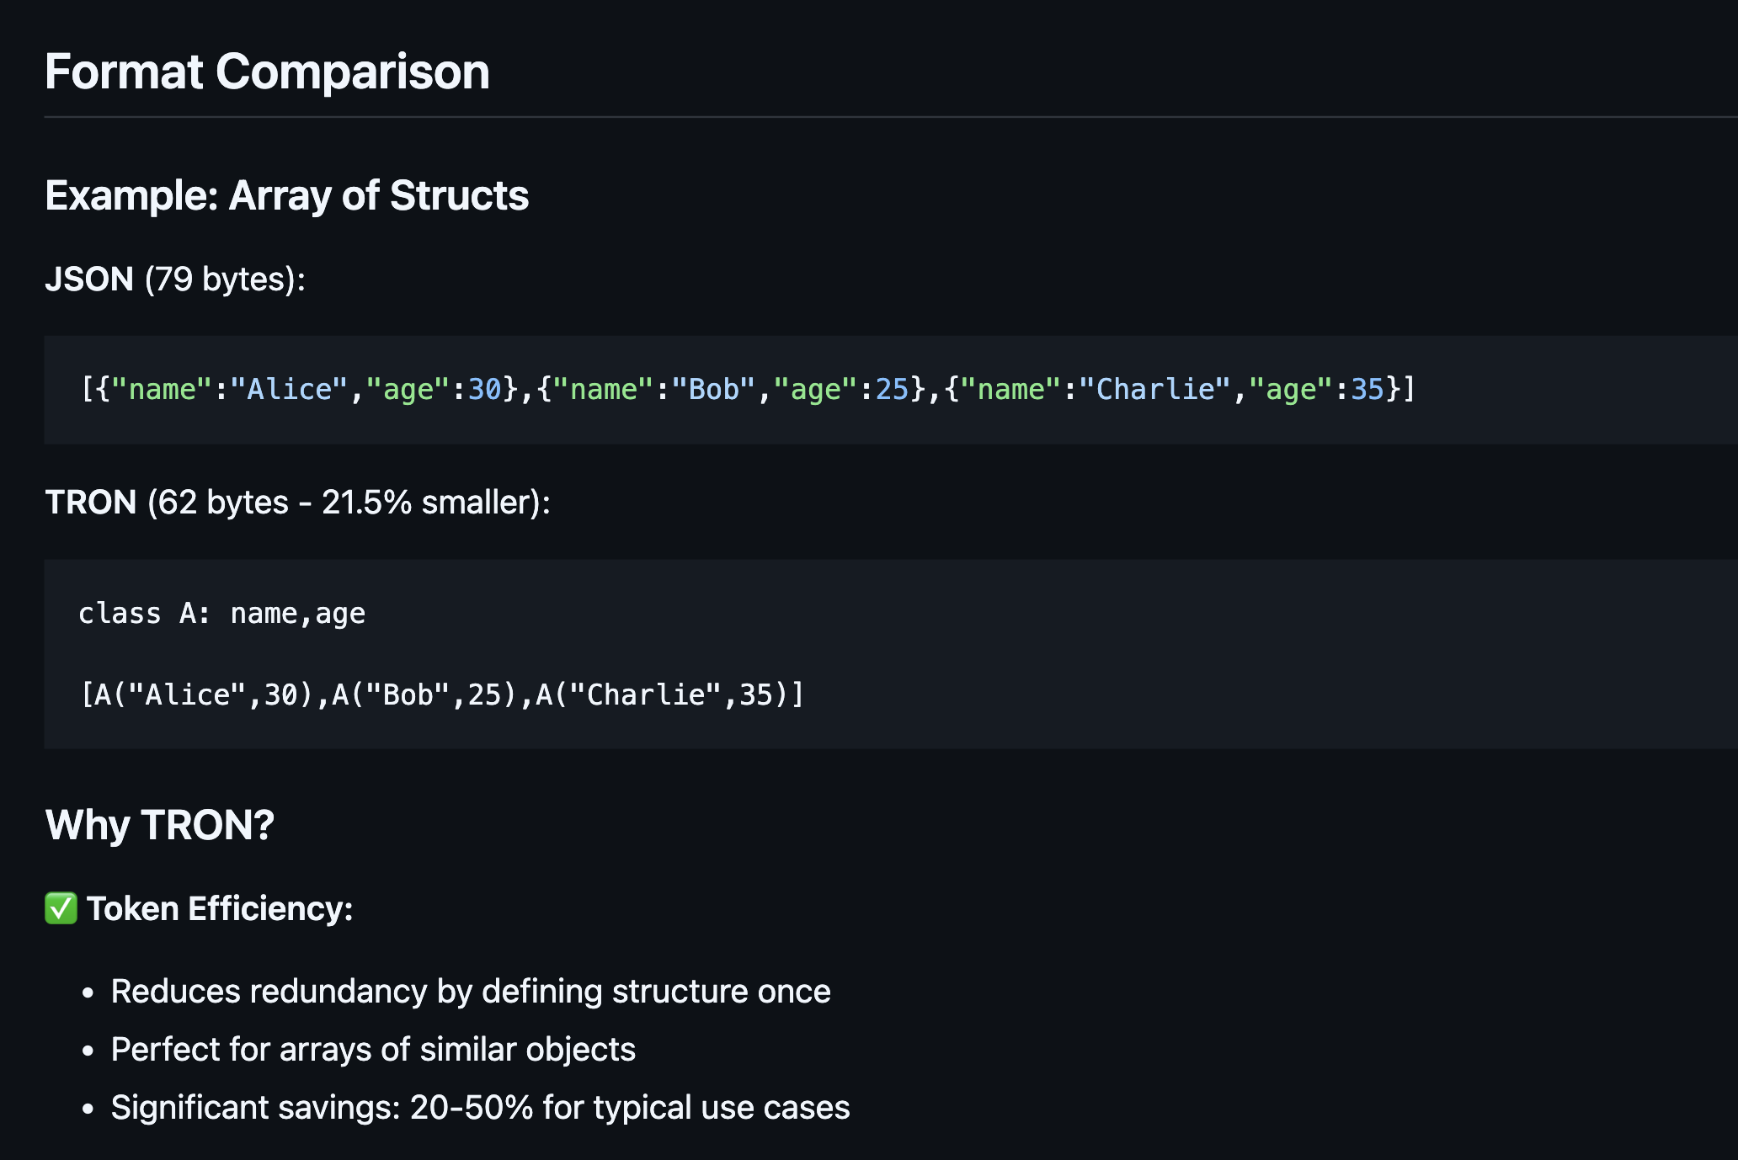Click the class A: name,age line

coord(221,614)
